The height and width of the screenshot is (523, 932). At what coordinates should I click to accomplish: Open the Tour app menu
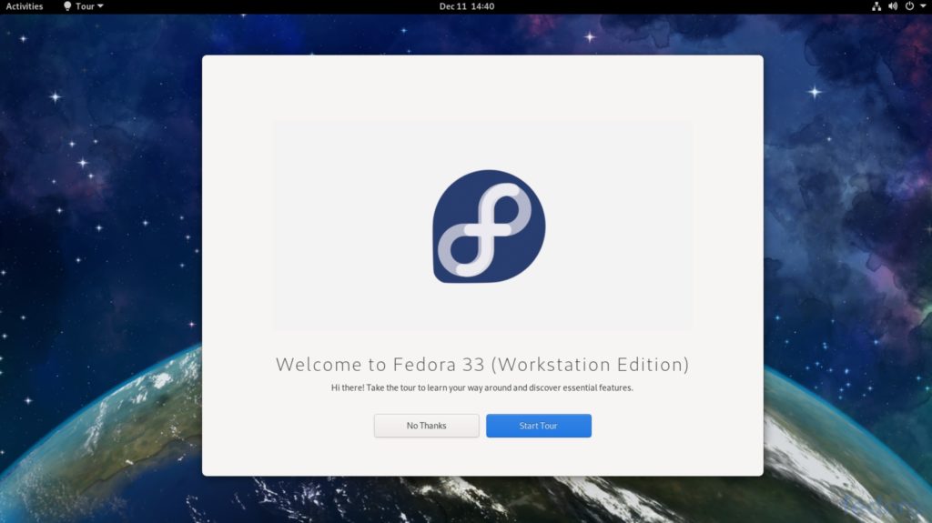[x=83, y=6]
